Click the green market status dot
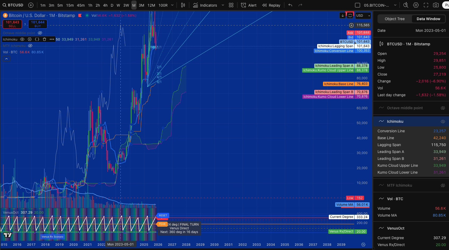The image size is (449, 250). [x=87, y=15]
